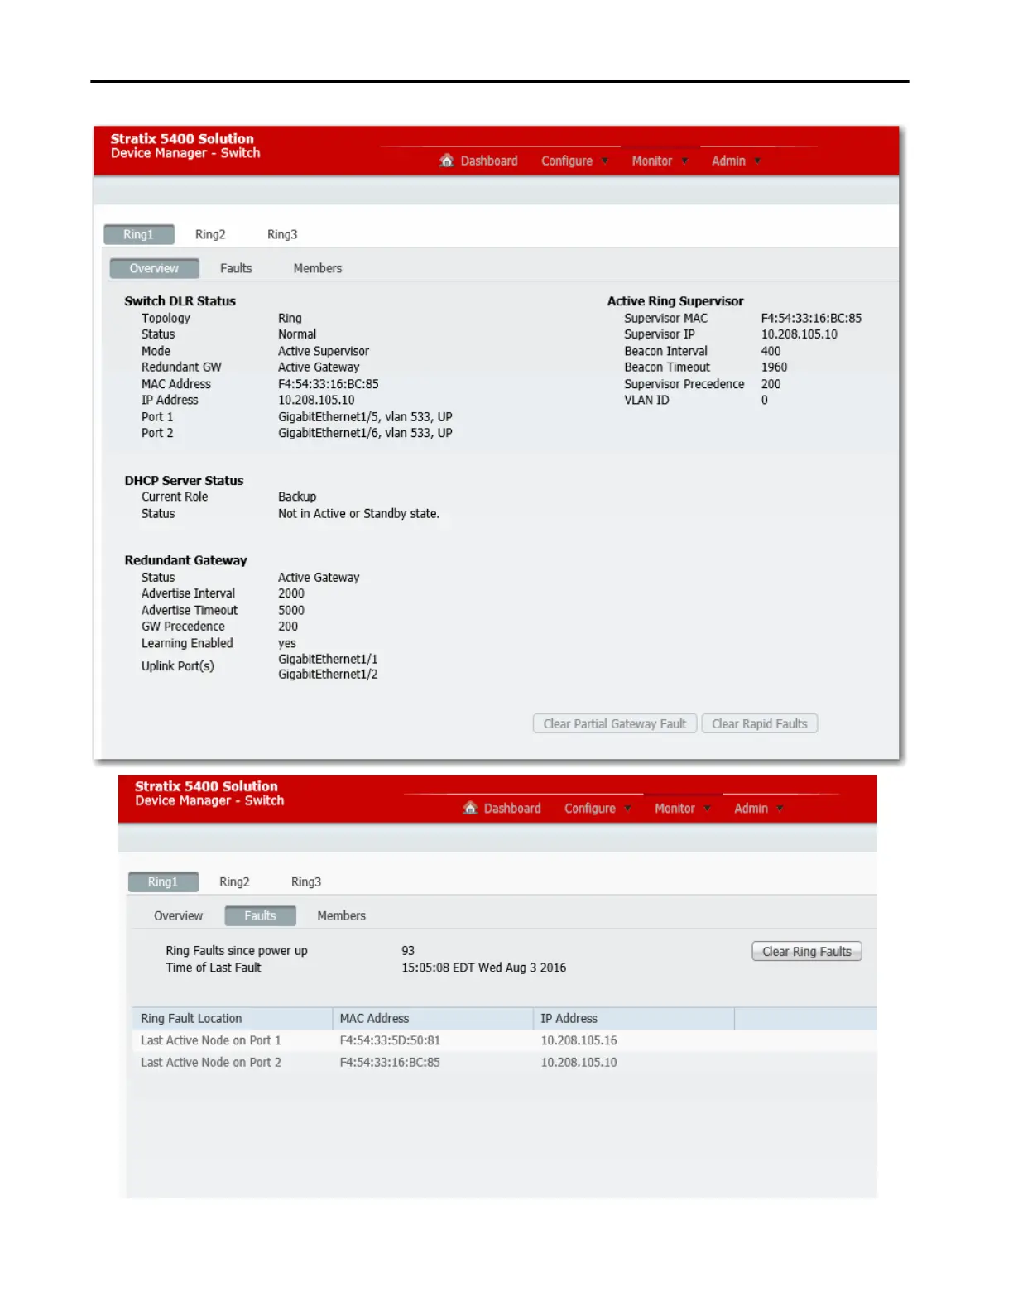The image size is (1013, 1311).
Task: Select the highlighted Faults sub-tab in the Faults window
Action: coord(260,915)
